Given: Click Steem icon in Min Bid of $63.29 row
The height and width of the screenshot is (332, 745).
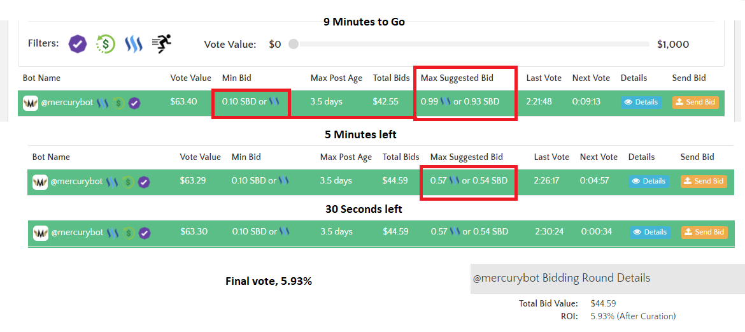Looking at the screenshot, I should coord(283,180).
